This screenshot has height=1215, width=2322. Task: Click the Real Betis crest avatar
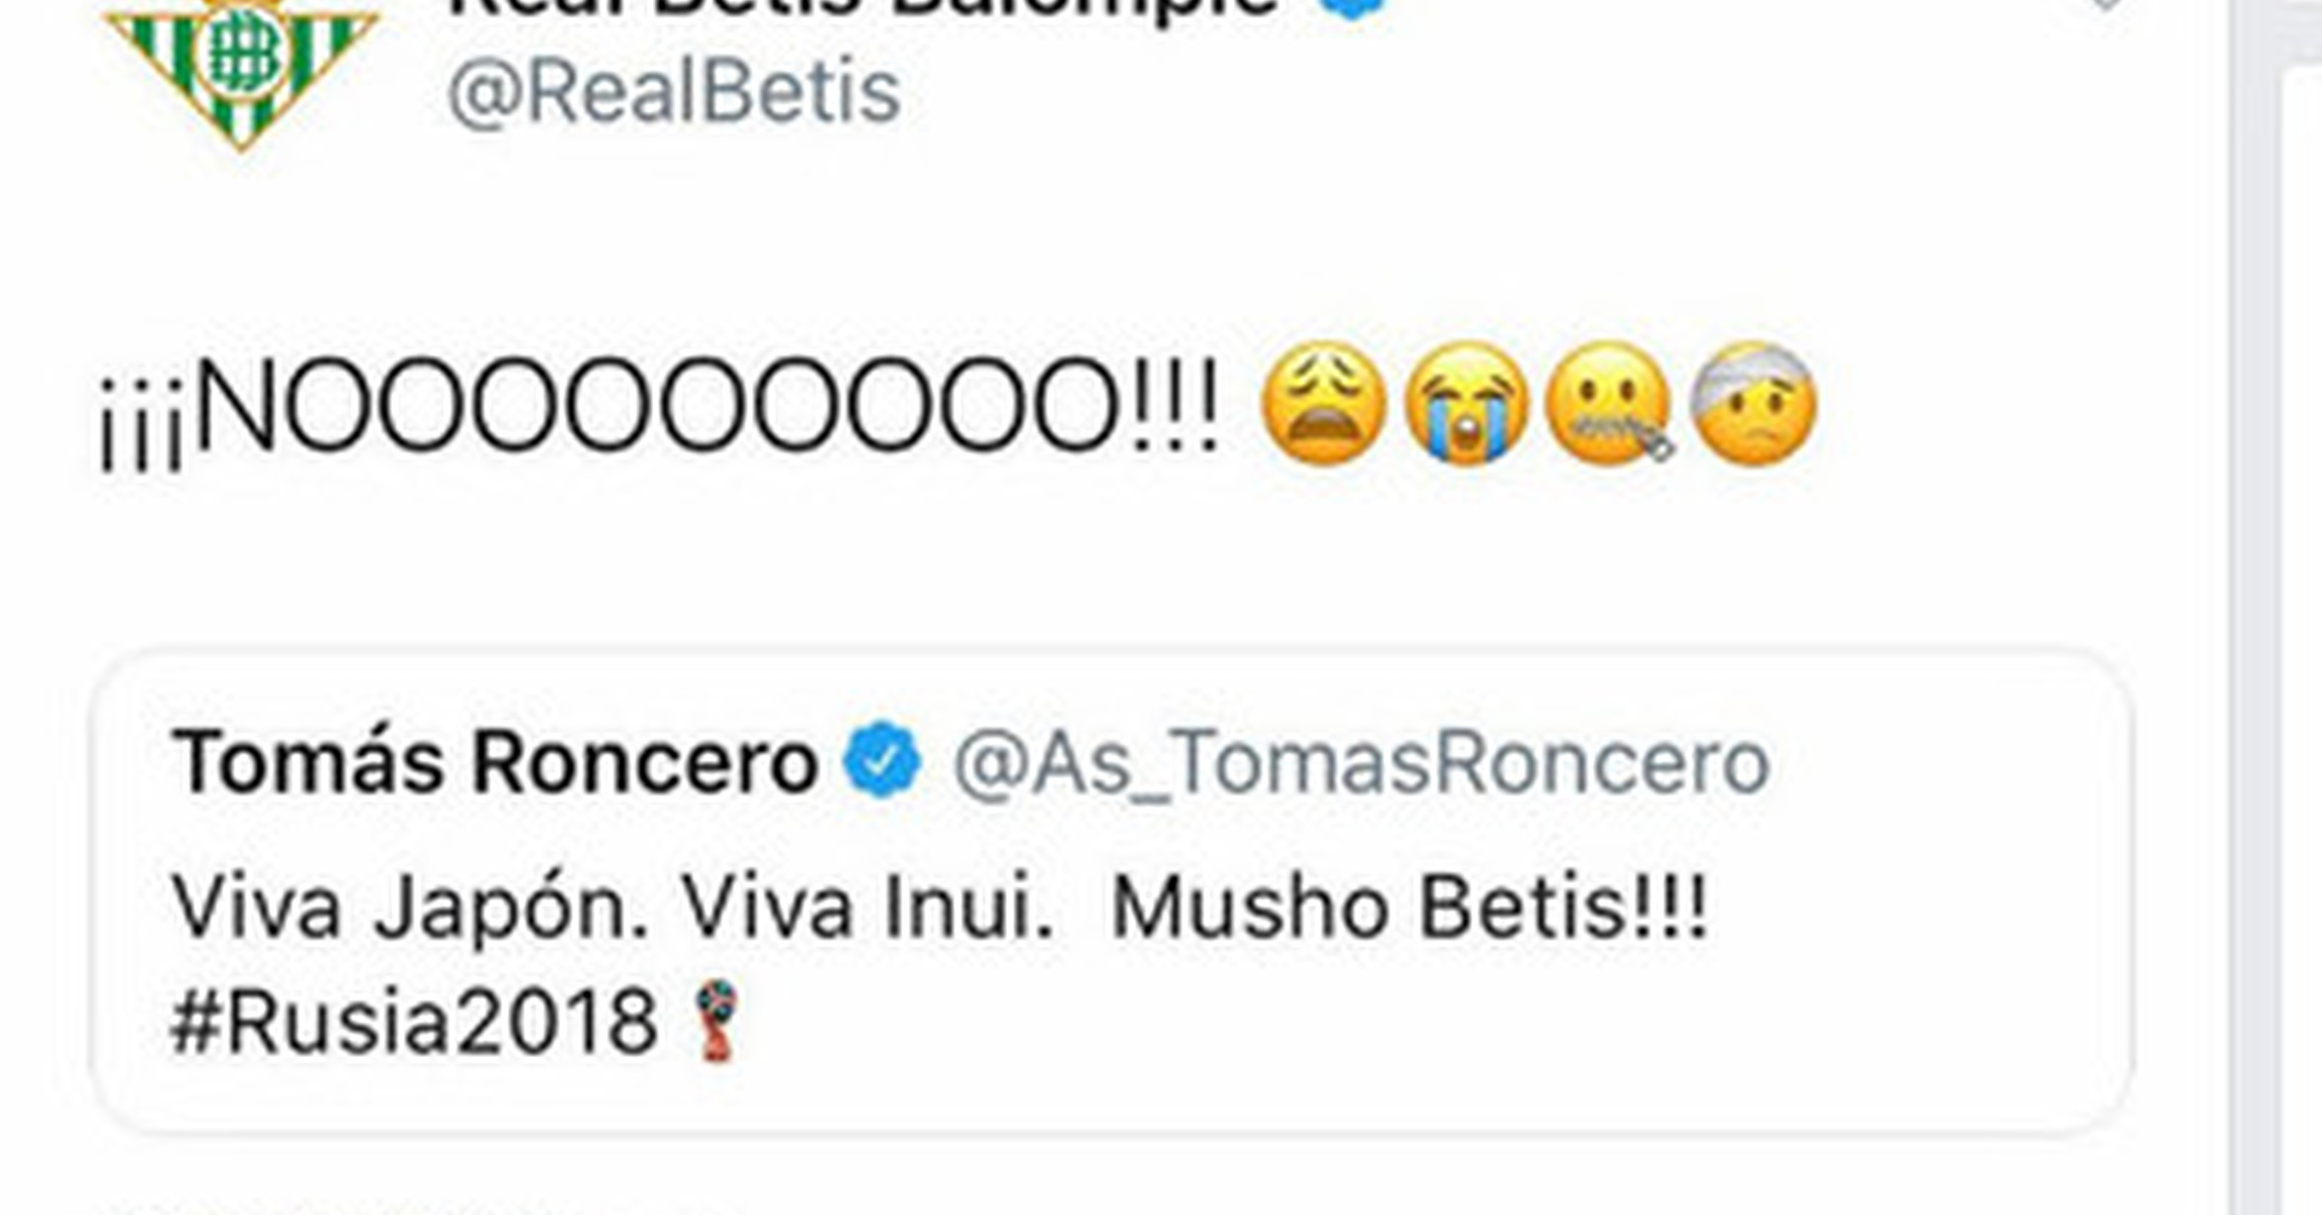240,64
